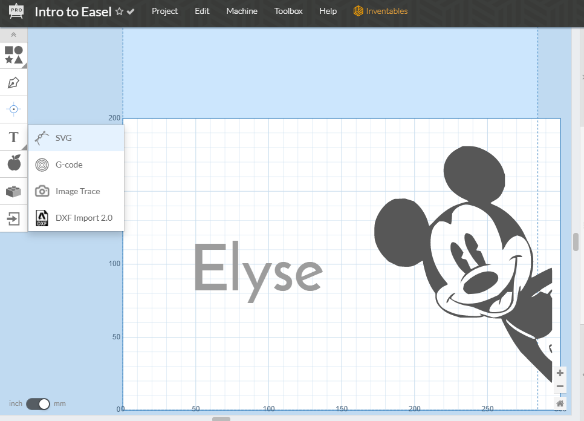Click the Easel PRO logo icon
The height and width of the screenshot is (421, 584).
(16, 11)
